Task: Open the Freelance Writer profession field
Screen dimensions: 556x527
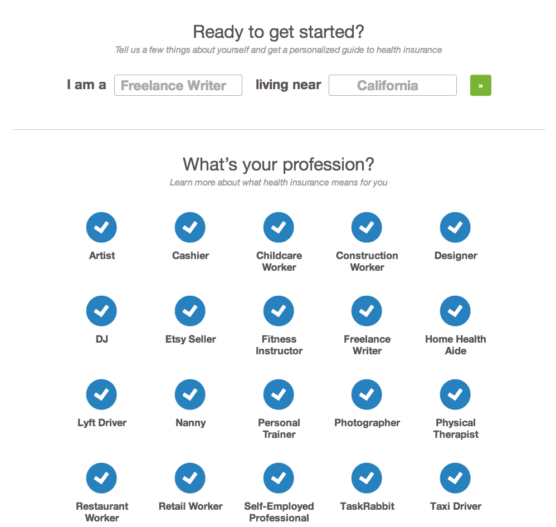Action: tap(178, 85)
